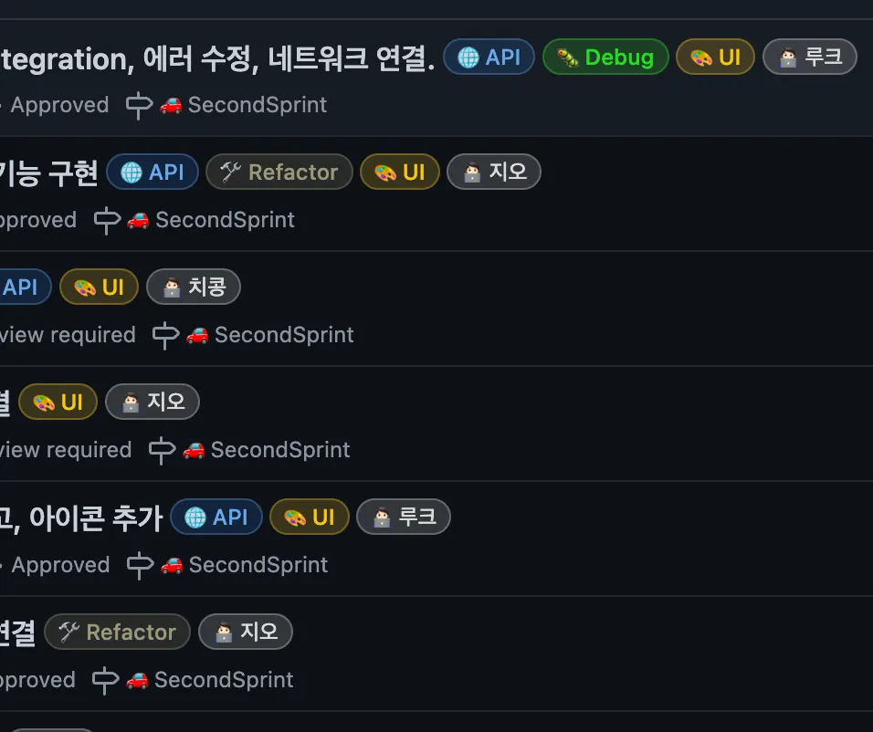Click the 루크 label next to 아이콘 추가
Screen dimensions: 873x732
point(404,518)
